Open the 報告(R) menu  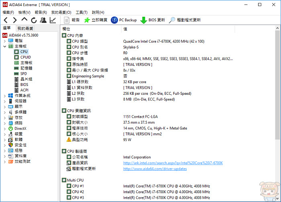coord(41,12)
